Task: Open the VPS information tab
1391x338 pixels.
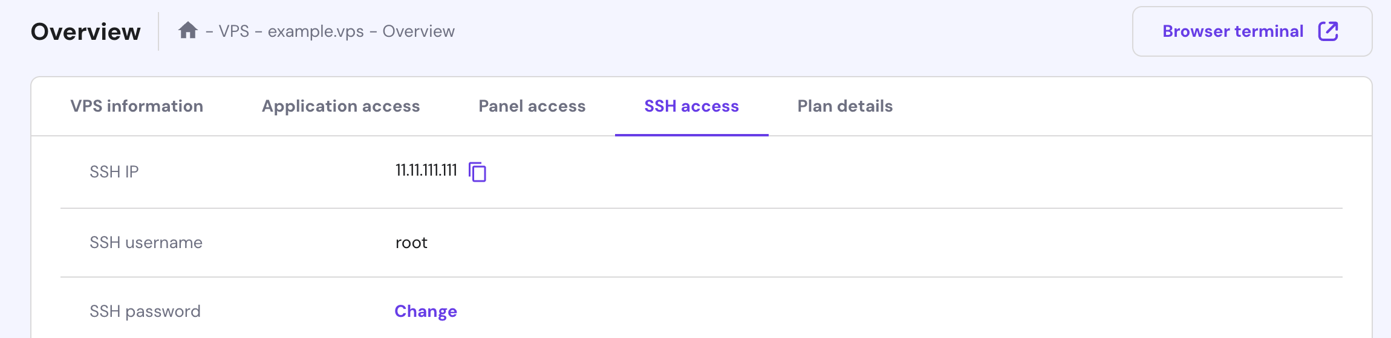Action: pos(137,106)
